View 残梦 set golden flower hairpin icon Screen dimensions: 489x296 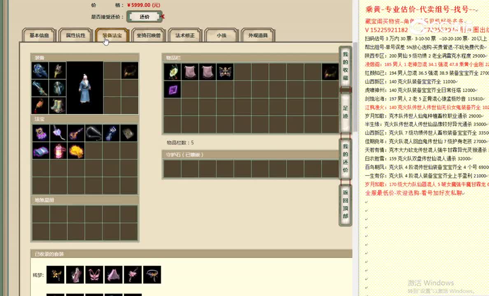click(x=56, y=275)
